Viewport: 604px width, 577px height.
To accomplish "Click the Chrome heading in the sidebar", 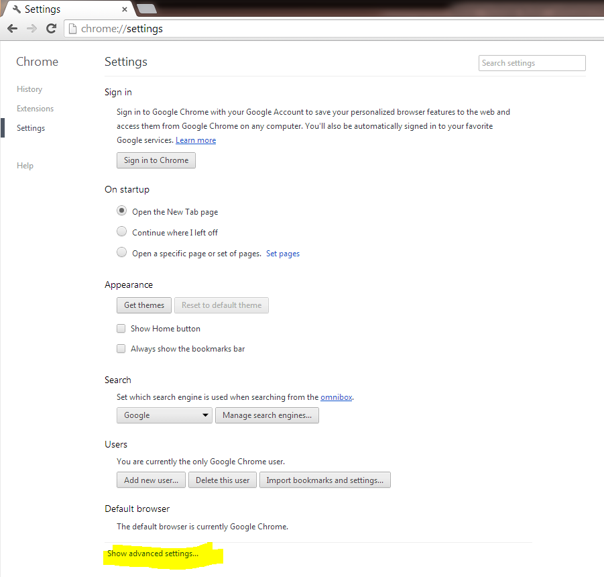I will [38, 62].
